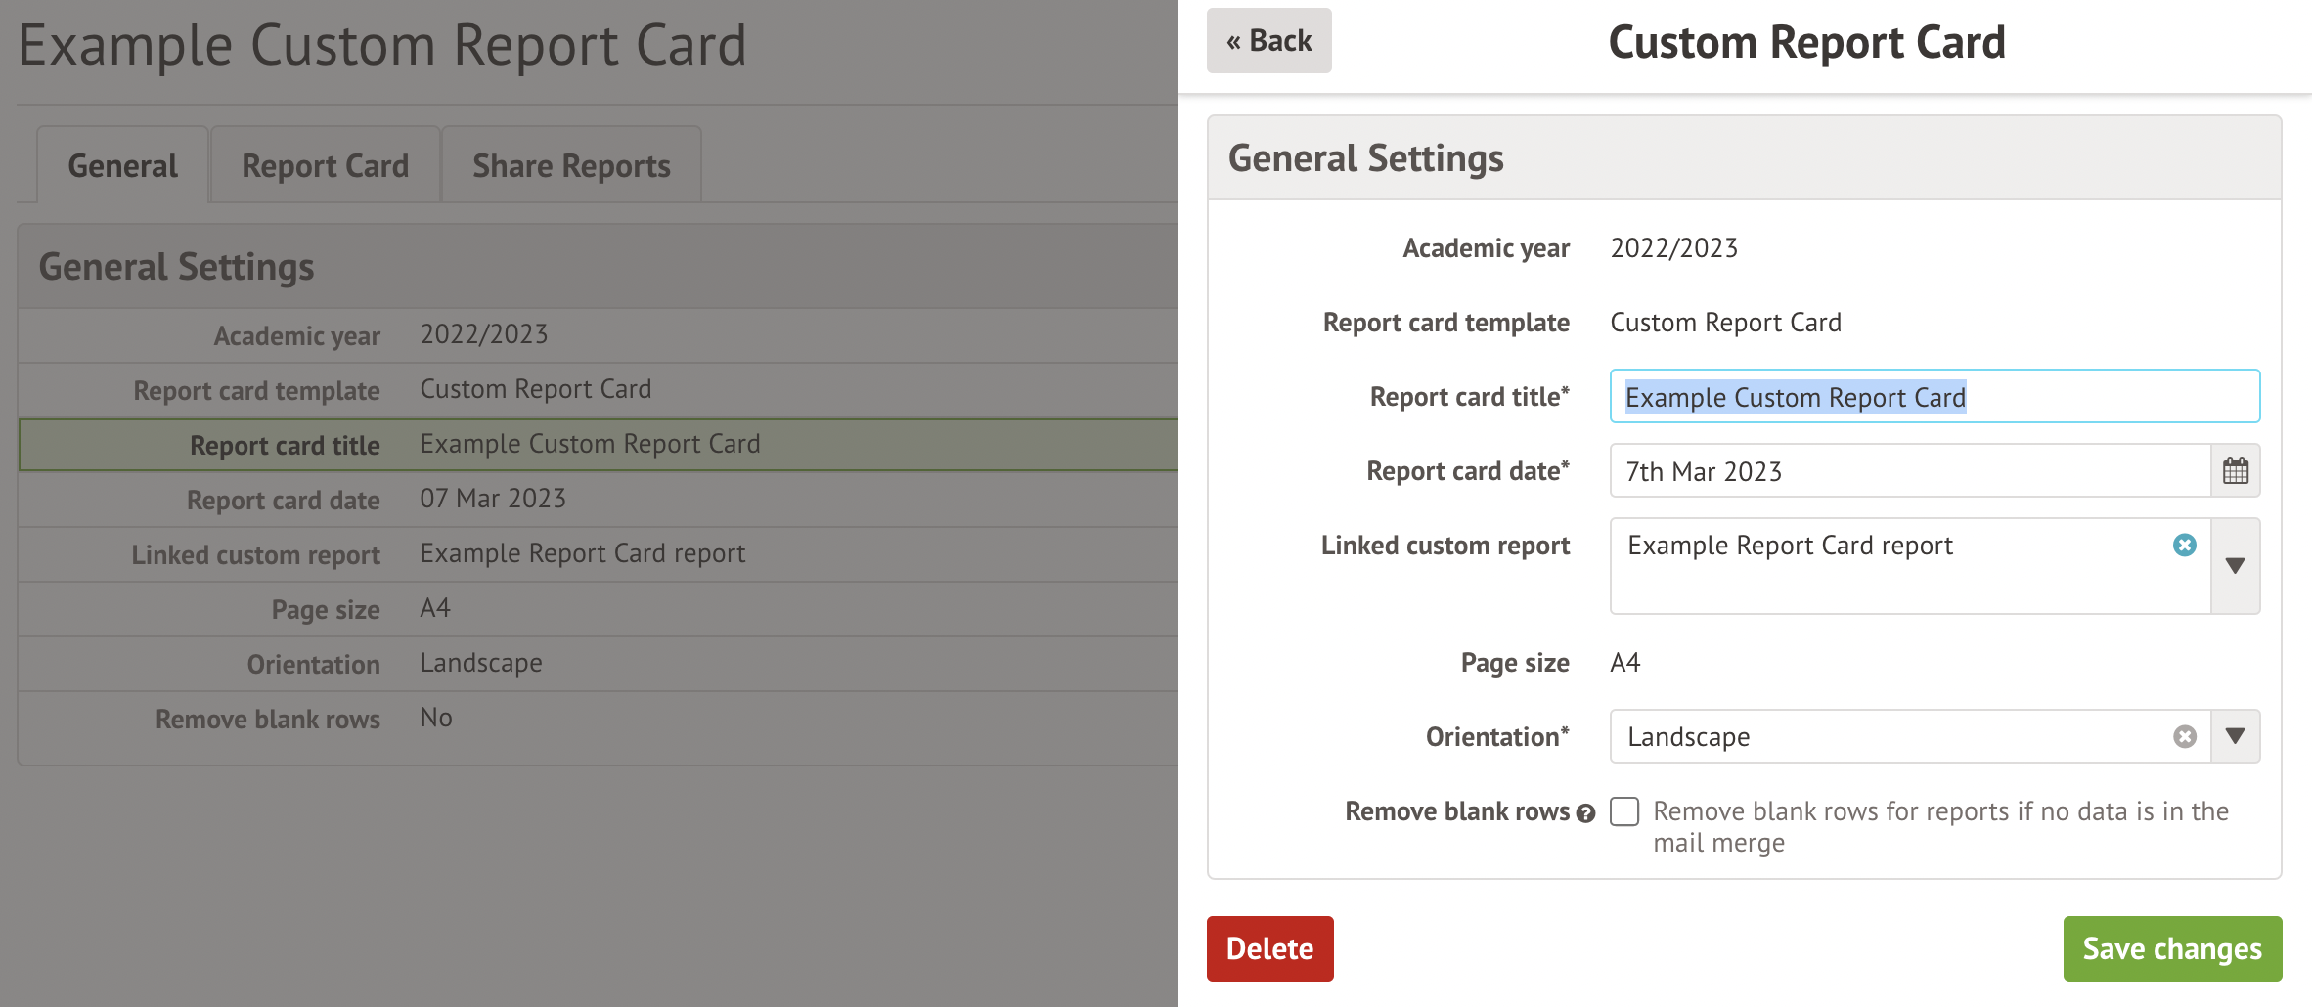The height and width of the screenshot is (1007, 2312).
Task: Open the report card date calendar picker
Action: [2235, 471]
